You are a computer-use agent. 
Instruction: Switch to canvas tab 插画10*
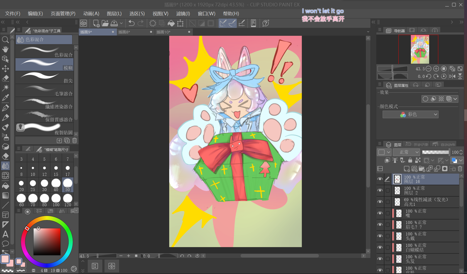(x=174, y=32)
